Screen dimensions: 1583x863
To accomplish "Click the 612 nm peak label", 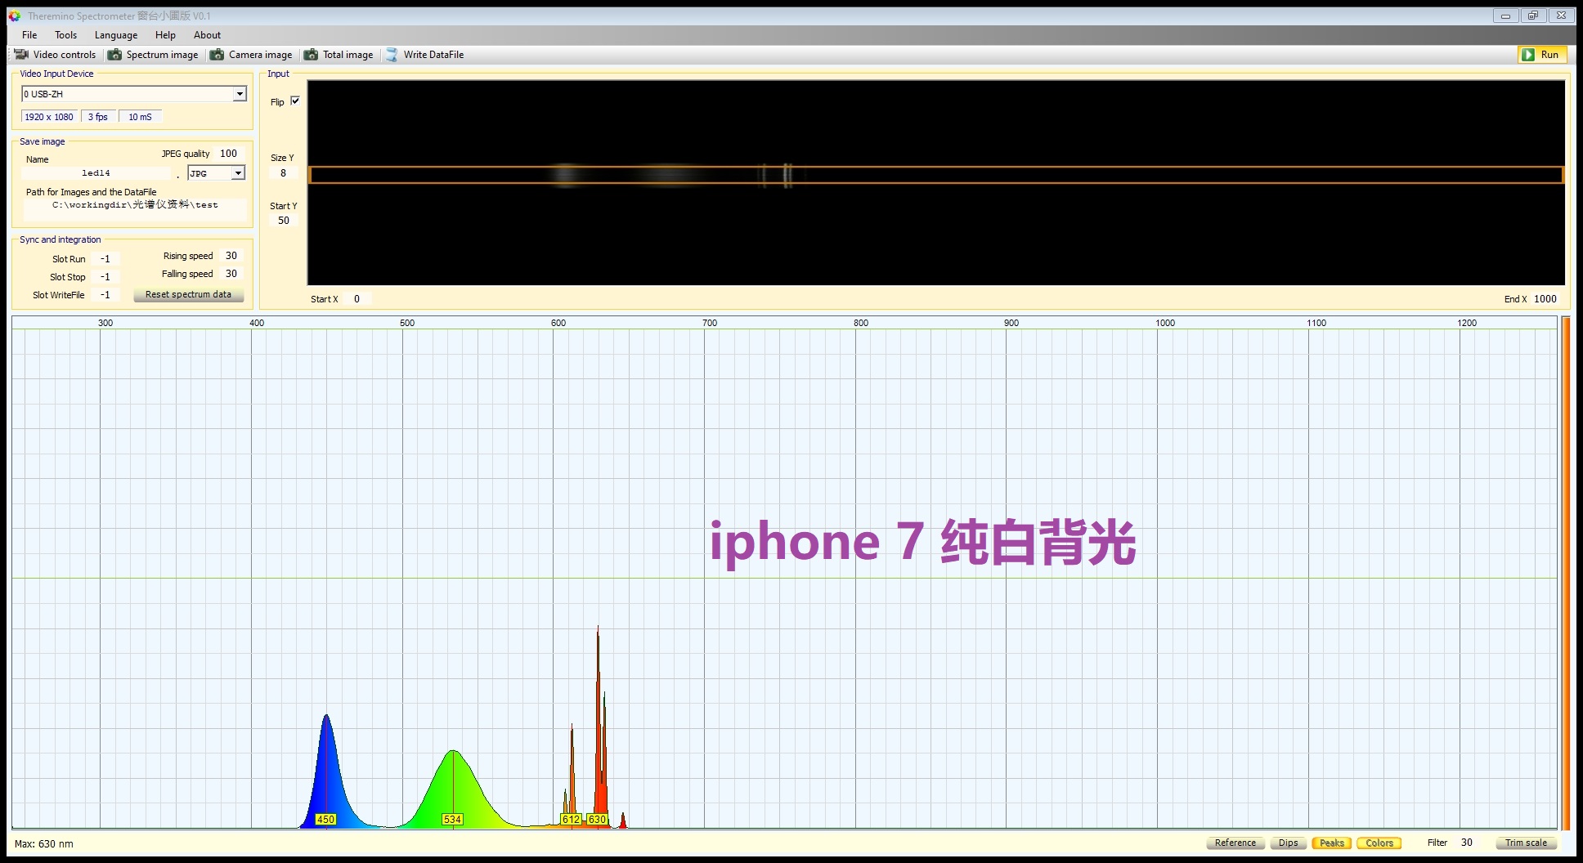I will pyautogui.click(x=571, y=819).
